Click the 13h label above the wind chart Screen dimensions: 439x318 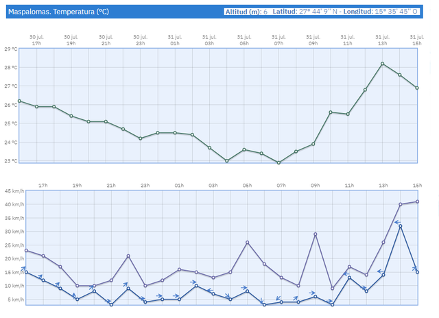[x=383, y=186]
